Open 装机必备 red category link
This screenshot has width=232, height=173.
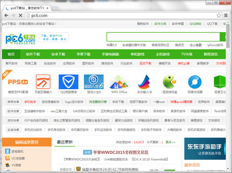point(184,63)
